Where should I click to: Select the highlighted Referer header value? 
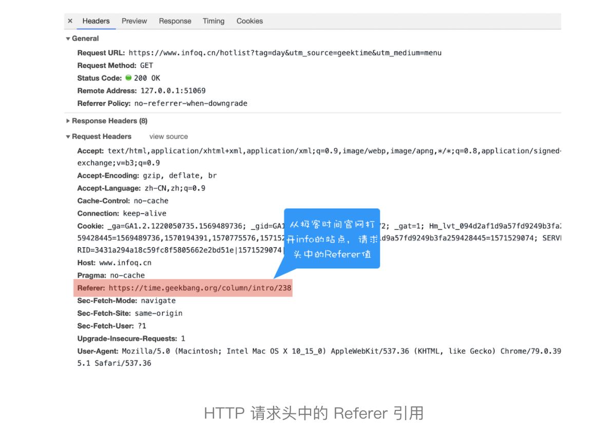pyautogui.click(x=200, y=288)
